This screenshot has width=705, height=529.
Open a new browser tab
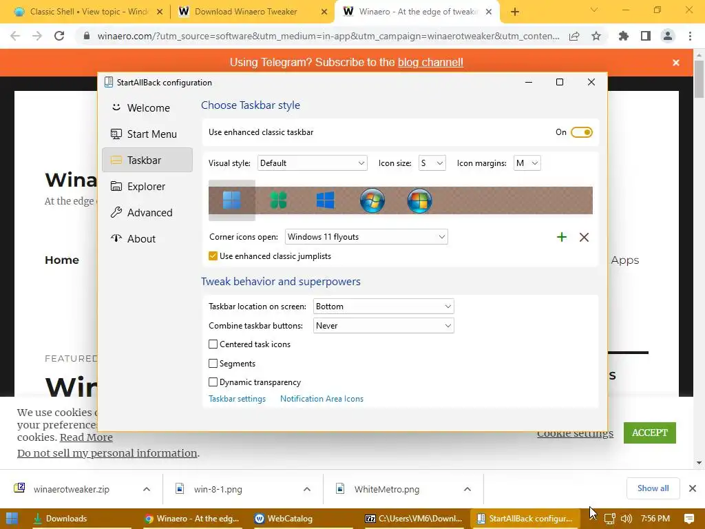coord(515,12)
